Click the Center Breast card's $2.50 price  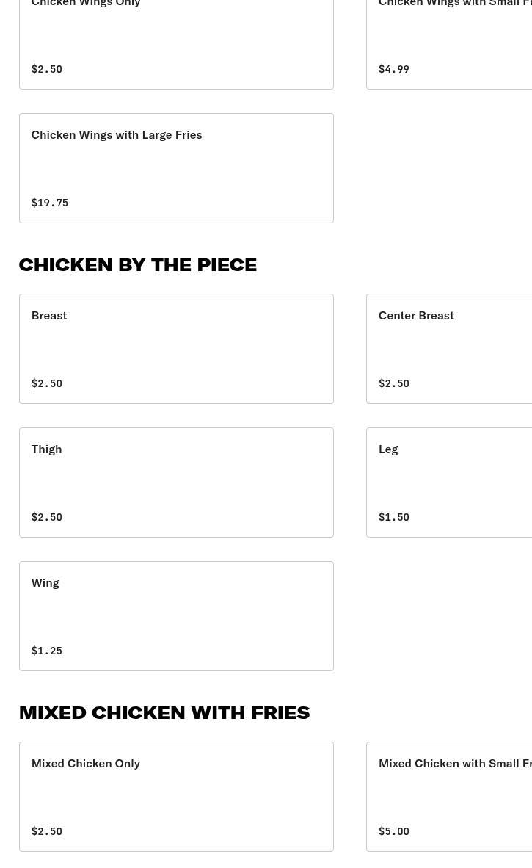[x=394, y=383]
